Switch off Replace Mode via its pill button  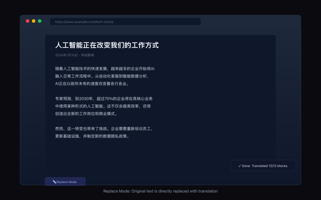click(65, 181)
